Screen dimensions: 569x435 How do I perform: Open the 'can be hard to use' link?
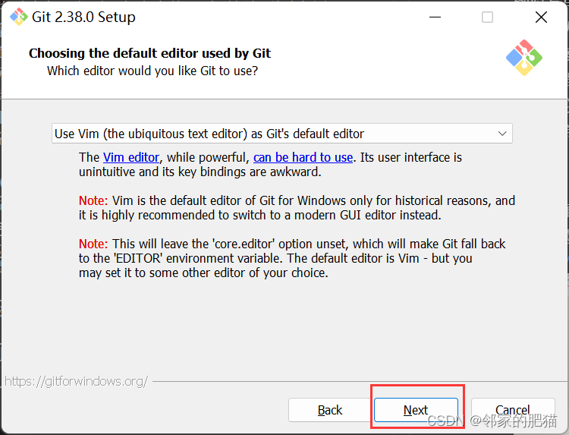point(303,158)
